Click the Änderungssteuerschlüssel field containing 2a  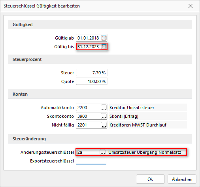[x=88, y=152]
